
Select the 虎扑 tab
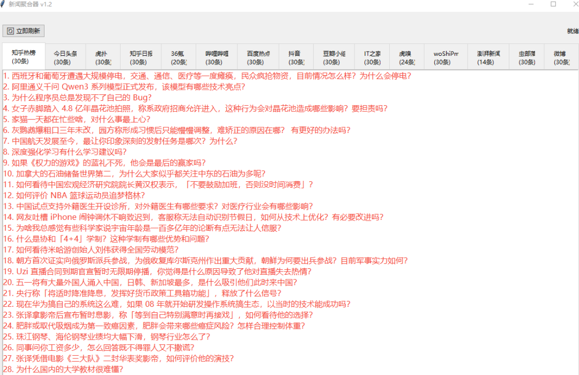point(103,57)
